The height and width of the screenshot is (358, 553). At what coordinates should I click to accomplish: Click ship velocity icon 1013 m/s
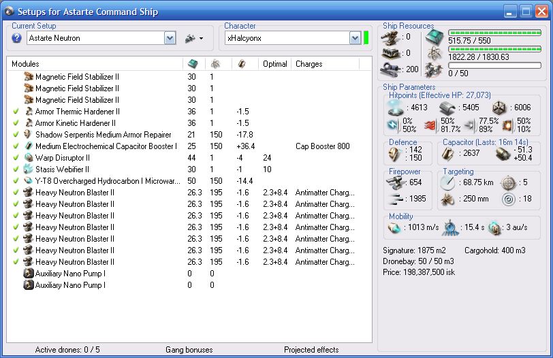(394, 228)
